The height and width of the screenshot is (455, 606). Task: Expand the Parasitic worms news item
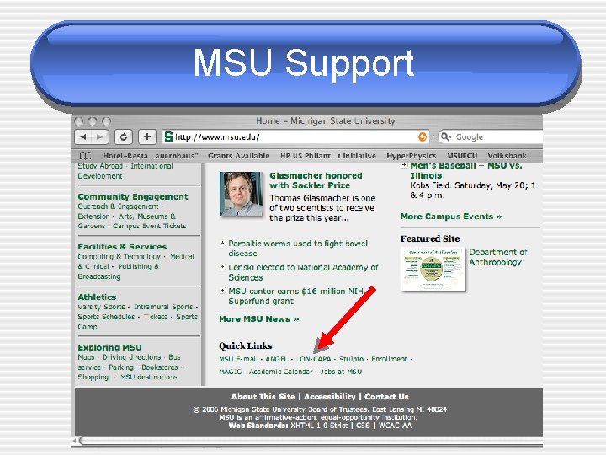click(222, 243)
